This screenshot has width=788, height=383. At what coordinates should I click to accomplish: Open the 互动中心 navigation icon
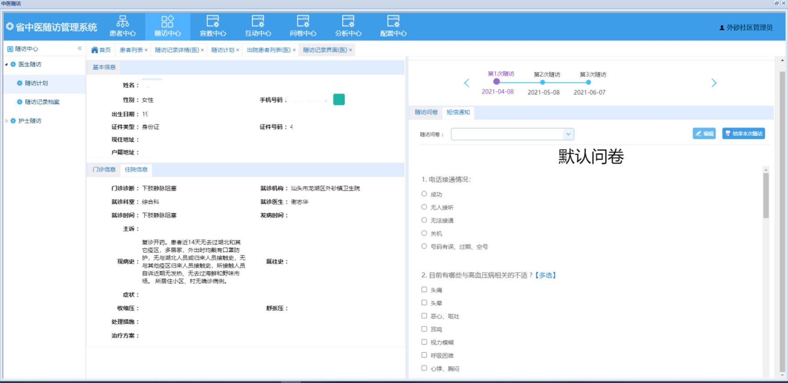pos(258,26)
